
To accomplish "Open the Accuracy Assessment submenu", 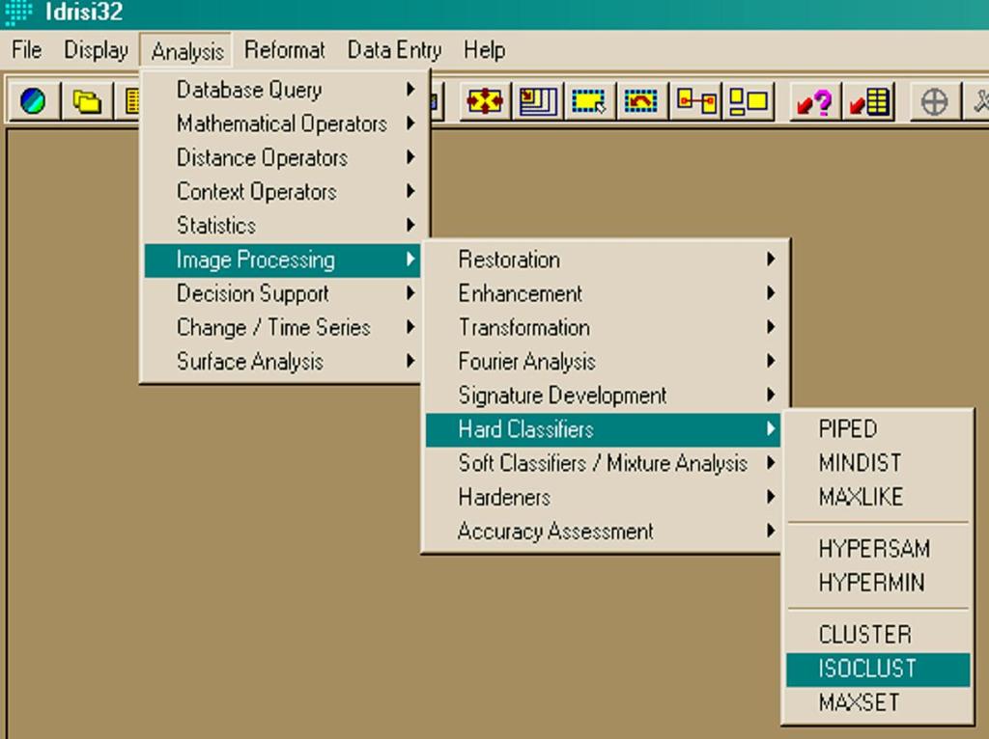I will pyautogui.click(x=604, y=532).
